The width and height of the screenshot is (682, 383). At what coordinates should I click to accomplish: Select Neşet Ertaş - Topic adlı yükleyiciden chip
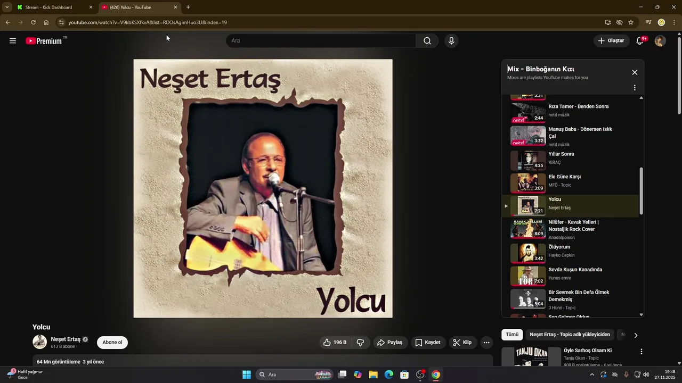[570, 335]
